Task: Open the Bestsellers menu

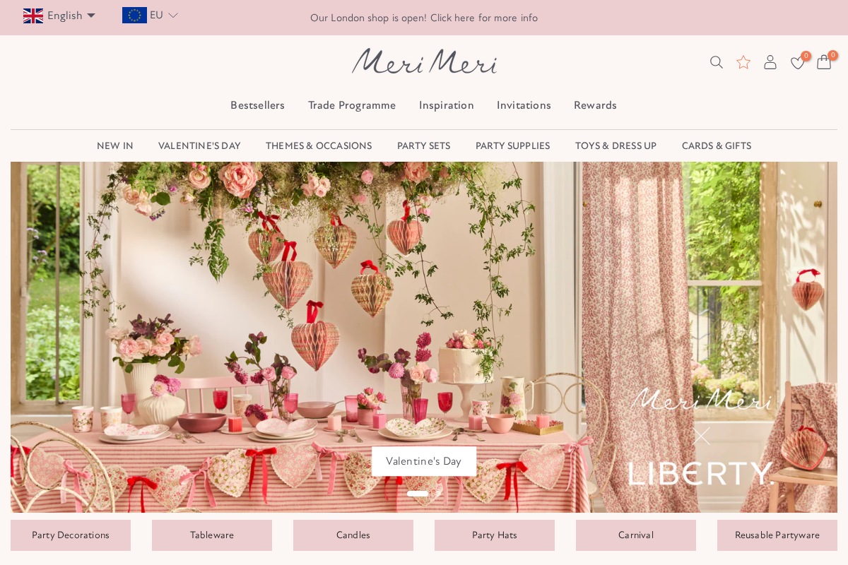Action: coord(257,105)
